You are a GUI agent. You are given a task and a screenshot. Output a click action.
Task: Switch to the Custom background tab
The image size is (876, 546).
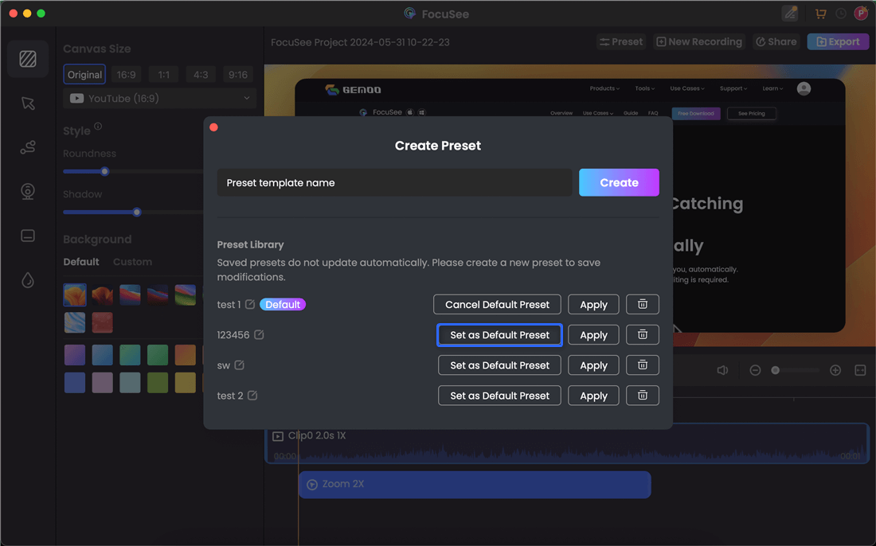132,262
